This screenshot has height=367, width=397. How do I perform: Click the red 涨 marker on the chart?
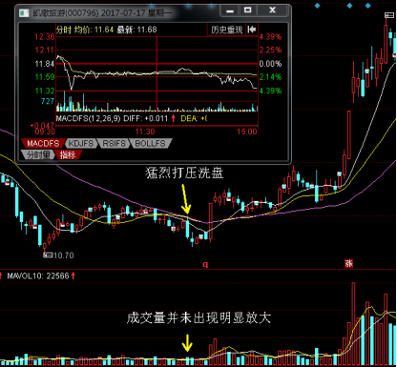[x=349, y=263]
